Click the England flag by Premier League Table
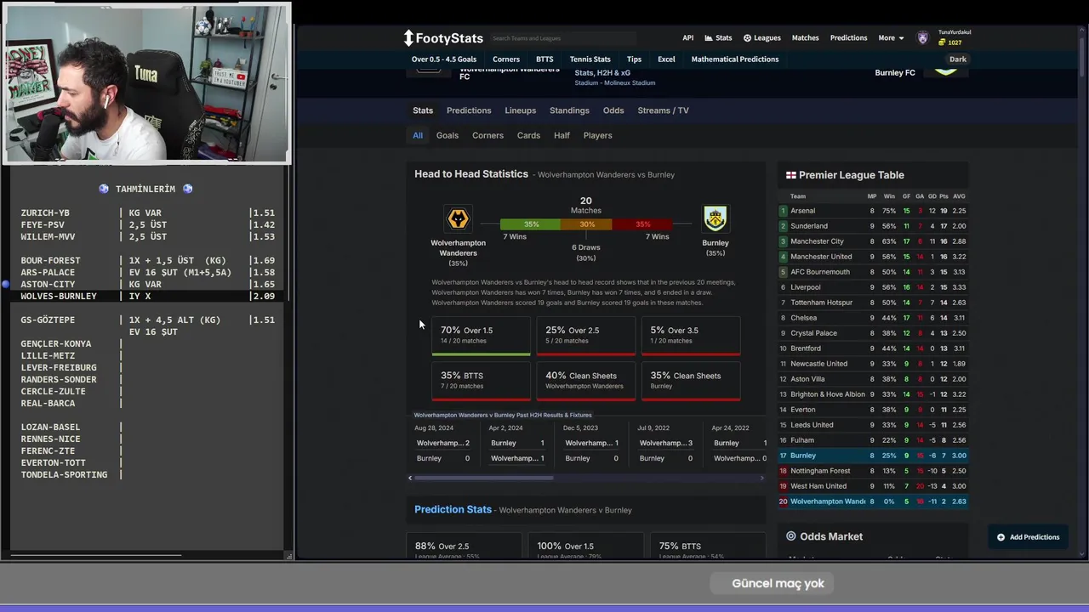1089x612 pixels. 790,175
